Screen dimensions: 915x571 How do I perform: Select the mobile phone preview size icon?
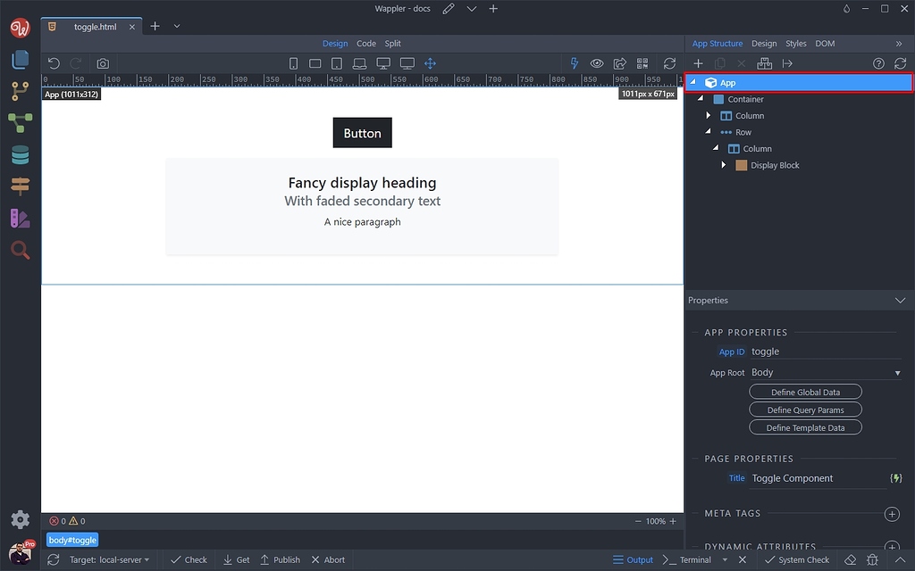coord(293,63)
